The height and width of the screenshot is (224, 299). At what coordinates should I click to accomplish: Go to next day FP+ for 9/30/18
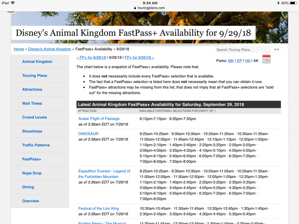click(139, 57)
